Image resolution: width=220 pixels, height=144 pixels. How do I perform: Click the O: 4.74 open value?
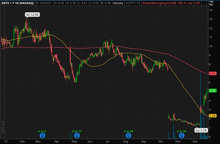[59, 3]
